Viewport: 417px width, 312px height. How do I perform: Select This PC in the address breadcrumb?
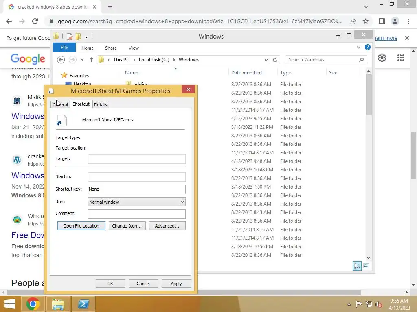pos(121,60)
